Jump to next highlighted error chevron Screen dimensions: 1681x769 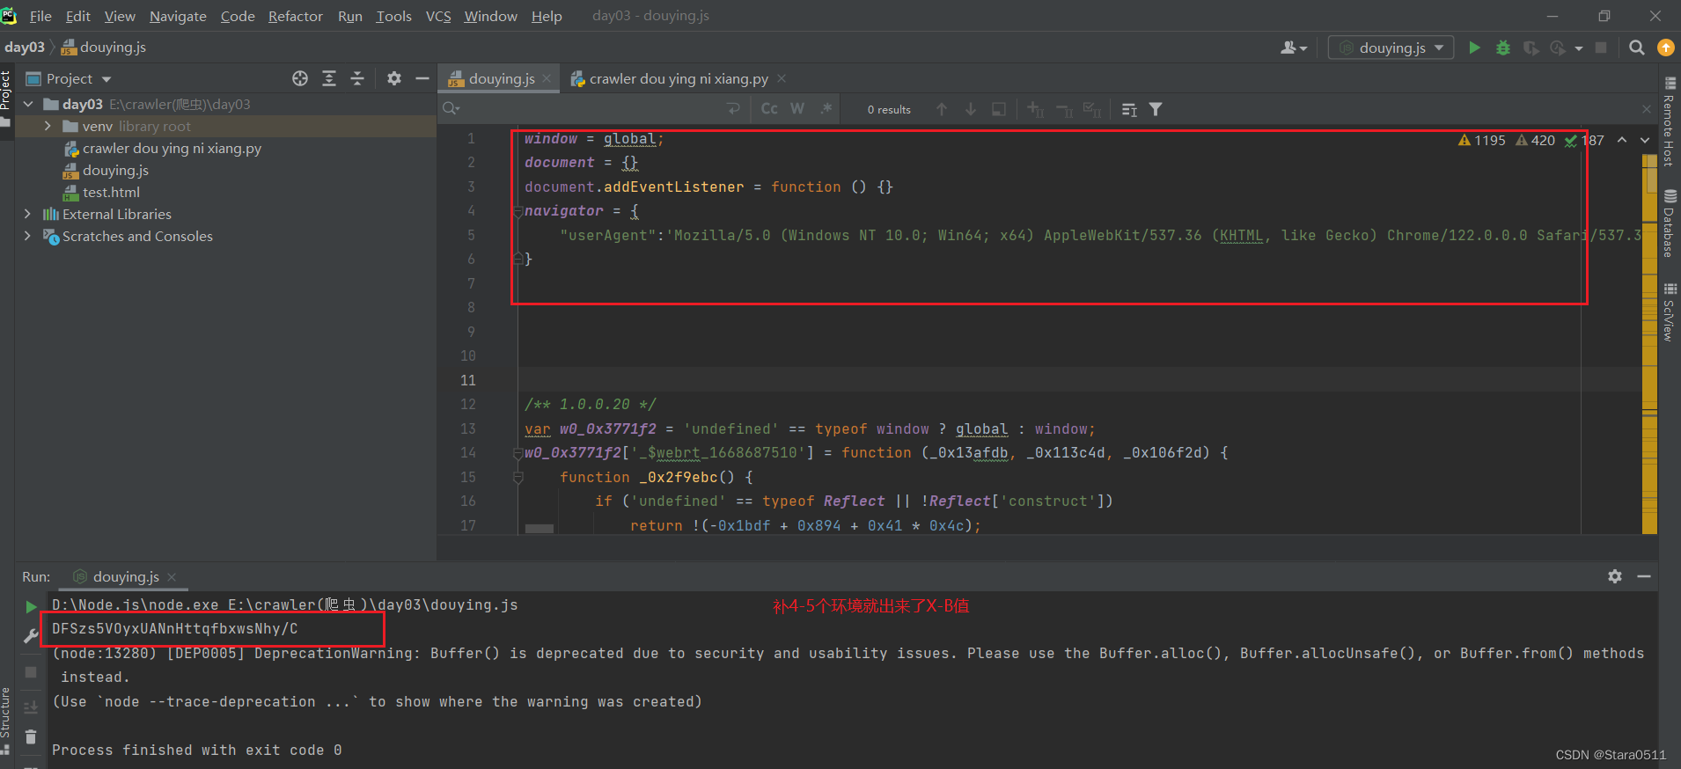1645,140
